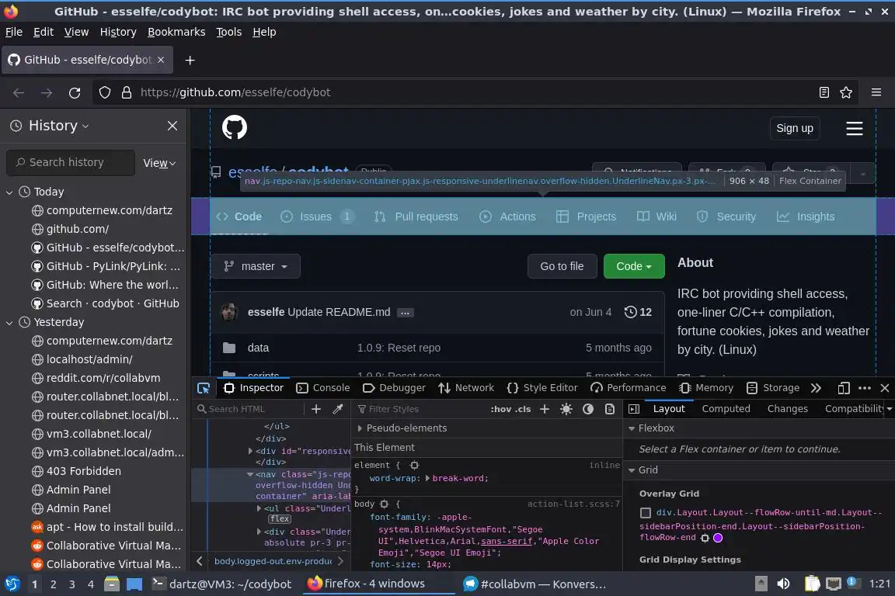The image size is (895, 596).
Task: Focus the Filter Styles field
Action: pos(420,409)
